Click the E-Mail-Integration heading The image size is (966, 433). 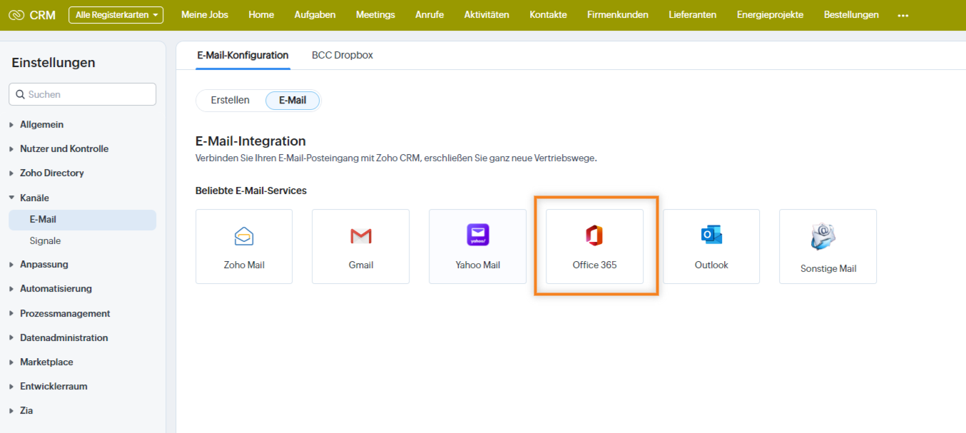(x=250, y=141)
